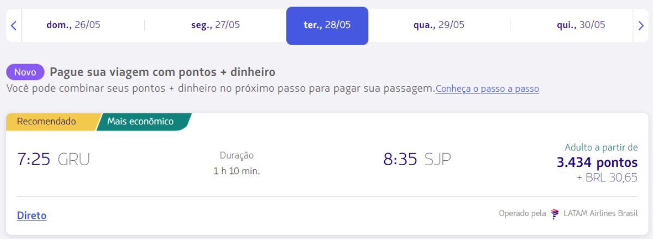Viewport: 653px width, 239px height.
Task: Open the Direto flight details link
Action: (x=32, y=216)
